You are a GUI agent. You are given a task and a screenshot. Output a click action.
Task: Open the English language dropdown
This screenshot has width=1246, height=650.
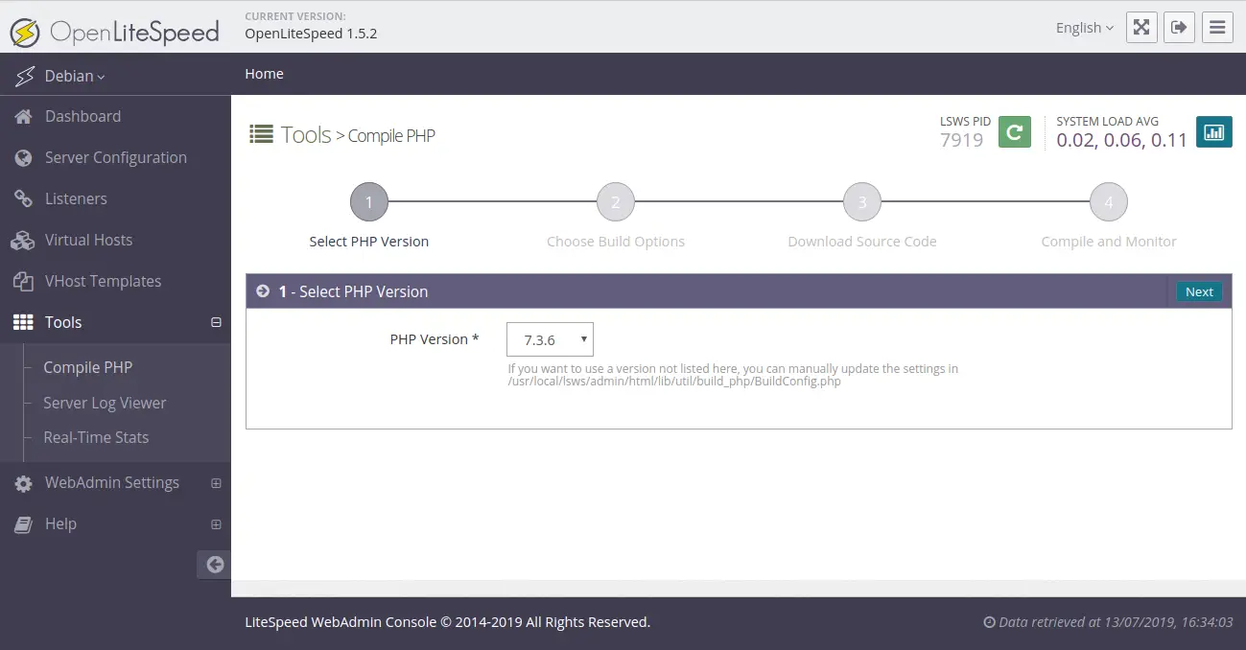(1085, 28)
